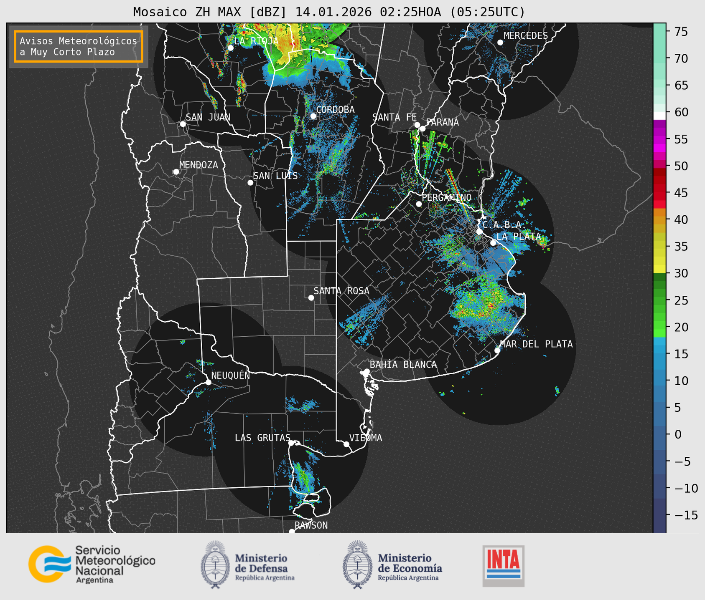Click the dark blue -15 dBZ color band

point(659,515)
